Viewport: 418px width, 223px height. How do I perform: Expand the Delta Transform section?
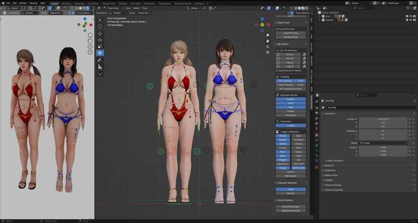point(335,160)
